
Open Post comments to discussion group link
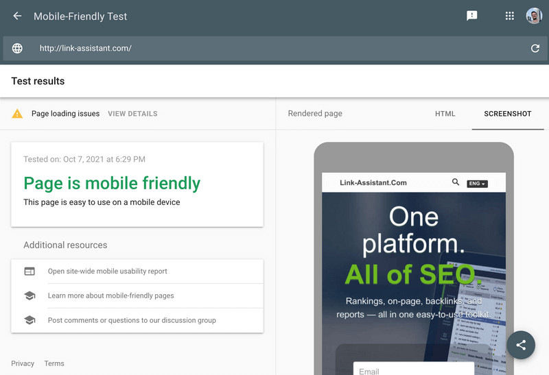click(x=132, y=320)
